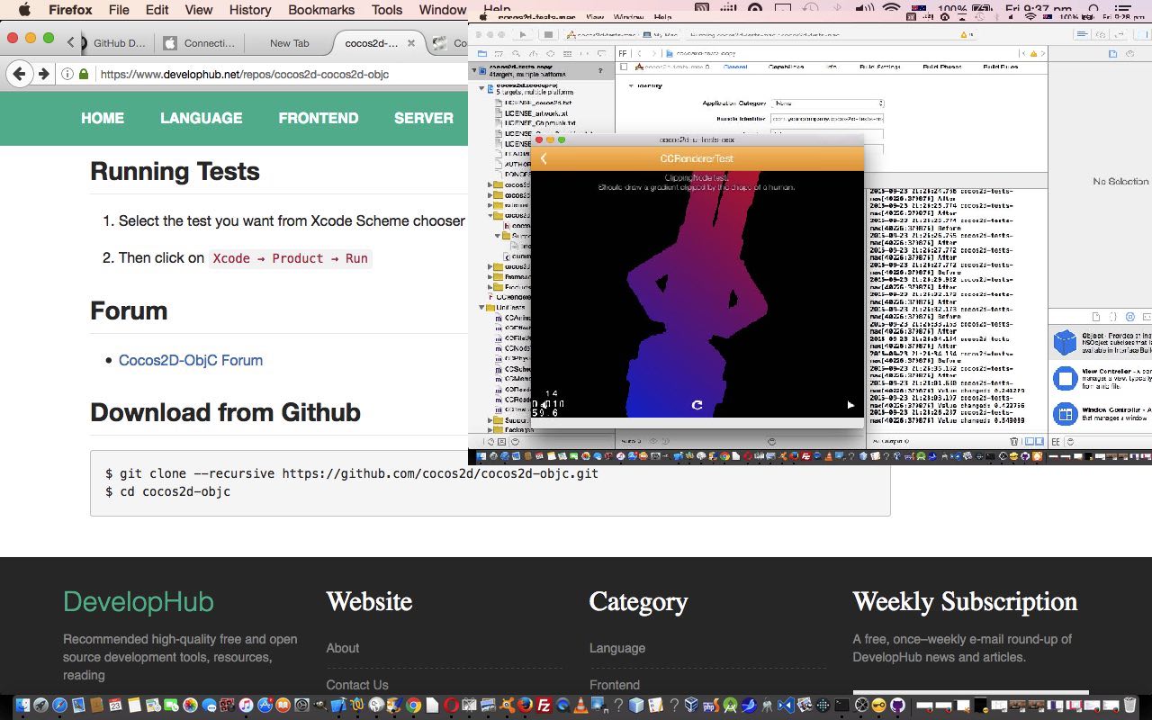Open the File menu
1152x720 pixels.
119,10
